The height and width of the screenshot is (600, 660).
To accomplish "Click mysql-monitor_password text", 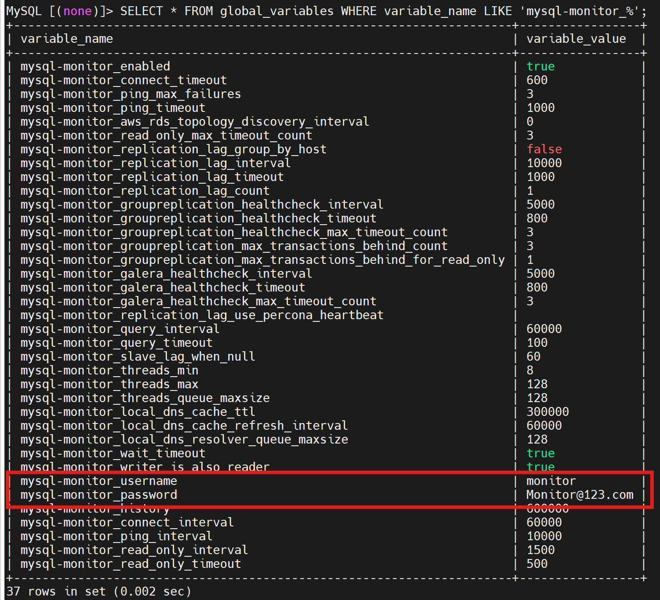I will pos(99,495).
